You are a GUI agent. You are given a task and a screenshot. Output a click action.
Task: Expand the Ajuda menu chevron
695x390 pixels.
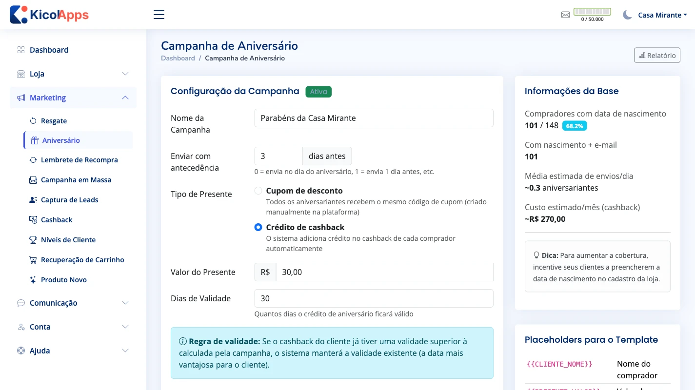(x=125, y=351)
